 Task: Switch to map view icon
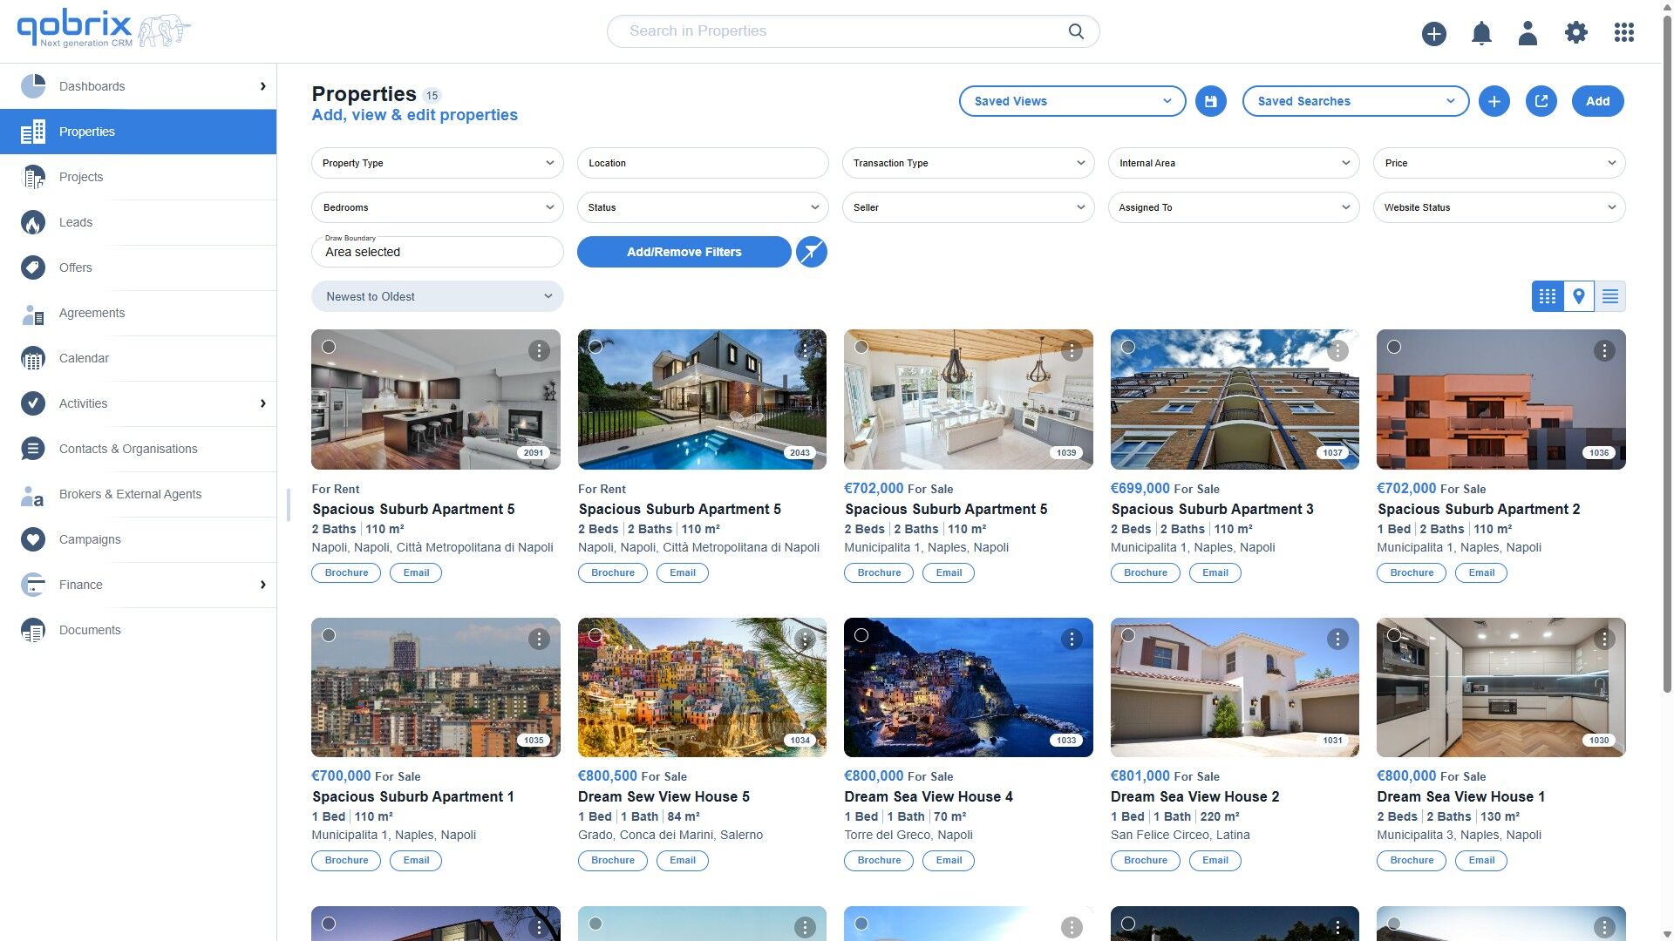tap(1578, 296)
